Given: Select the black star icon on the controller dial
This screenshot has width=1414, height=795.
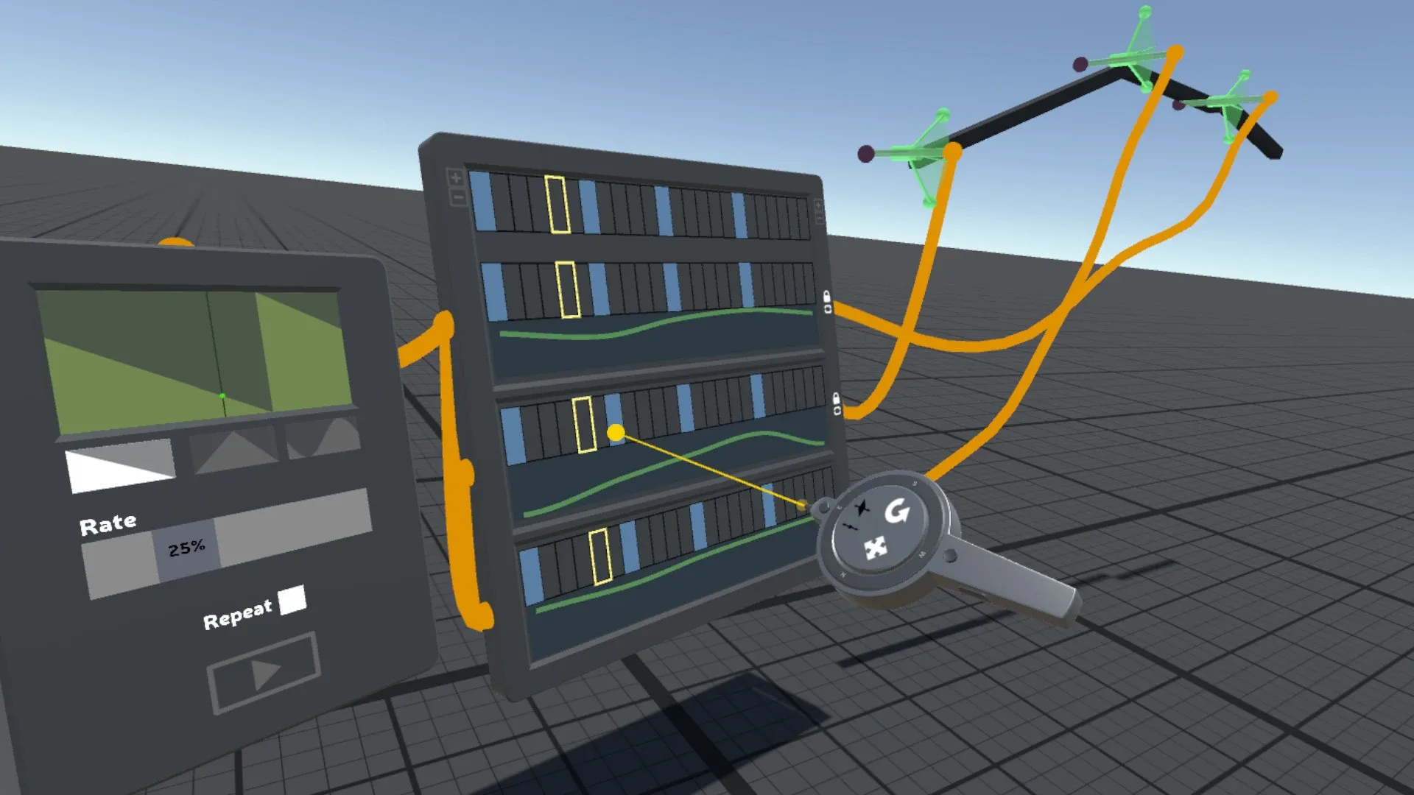Looking at the screenshot, I should coord(862,508).
